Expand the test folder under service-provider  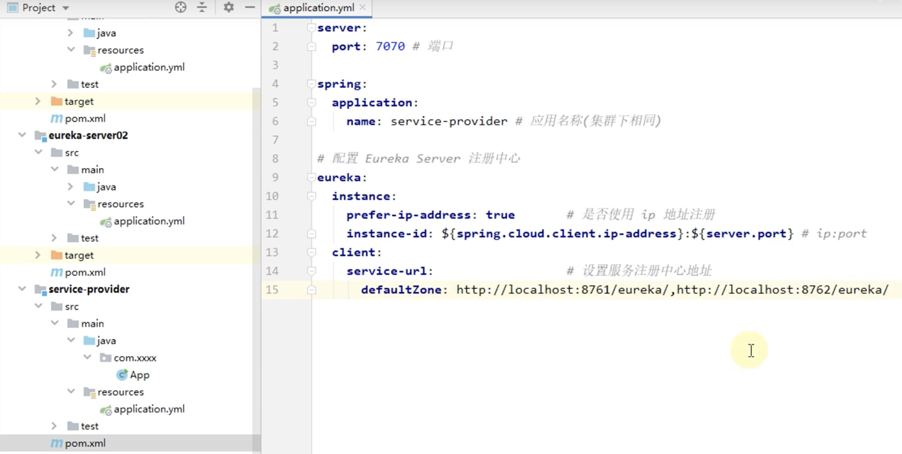click(54, 426)
